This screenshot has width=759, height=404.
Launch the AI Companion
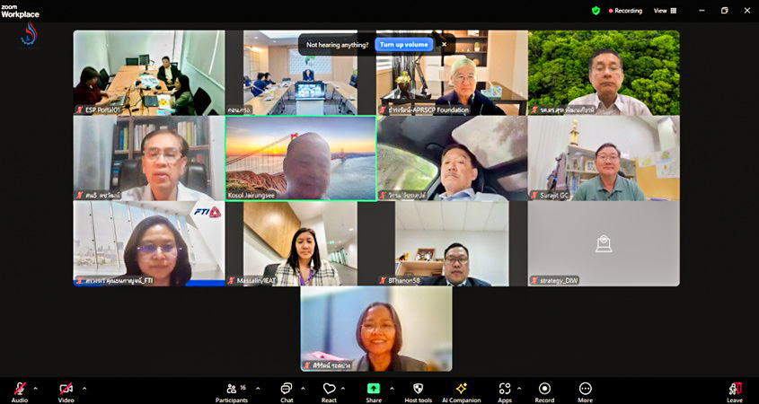coord(461,390)
